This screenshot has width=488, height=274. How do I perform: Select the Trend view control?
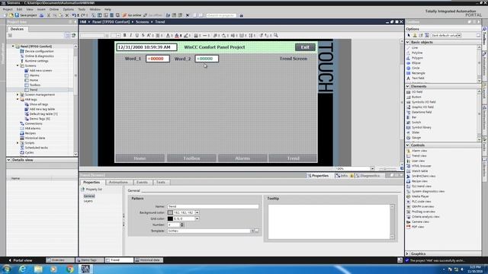tap(419, 155)
